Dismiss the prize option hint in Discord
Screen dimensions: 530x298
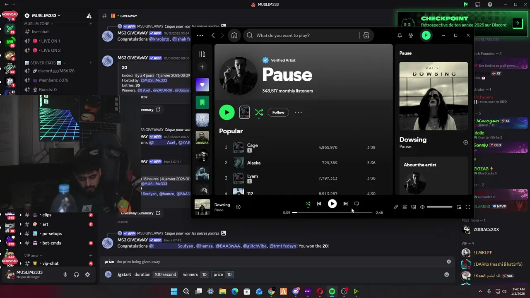point(448,262)
